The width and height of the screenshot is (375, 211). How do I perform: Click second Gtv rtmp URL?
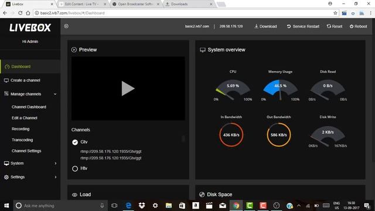click(x=111, y=158)
